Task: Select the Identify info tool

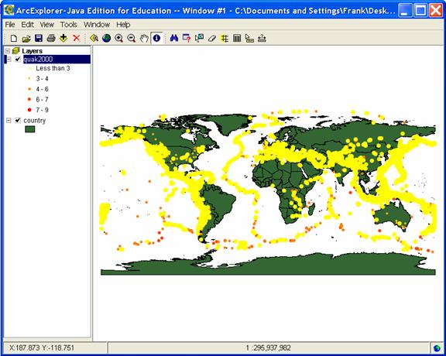Action: click(156, 38)
